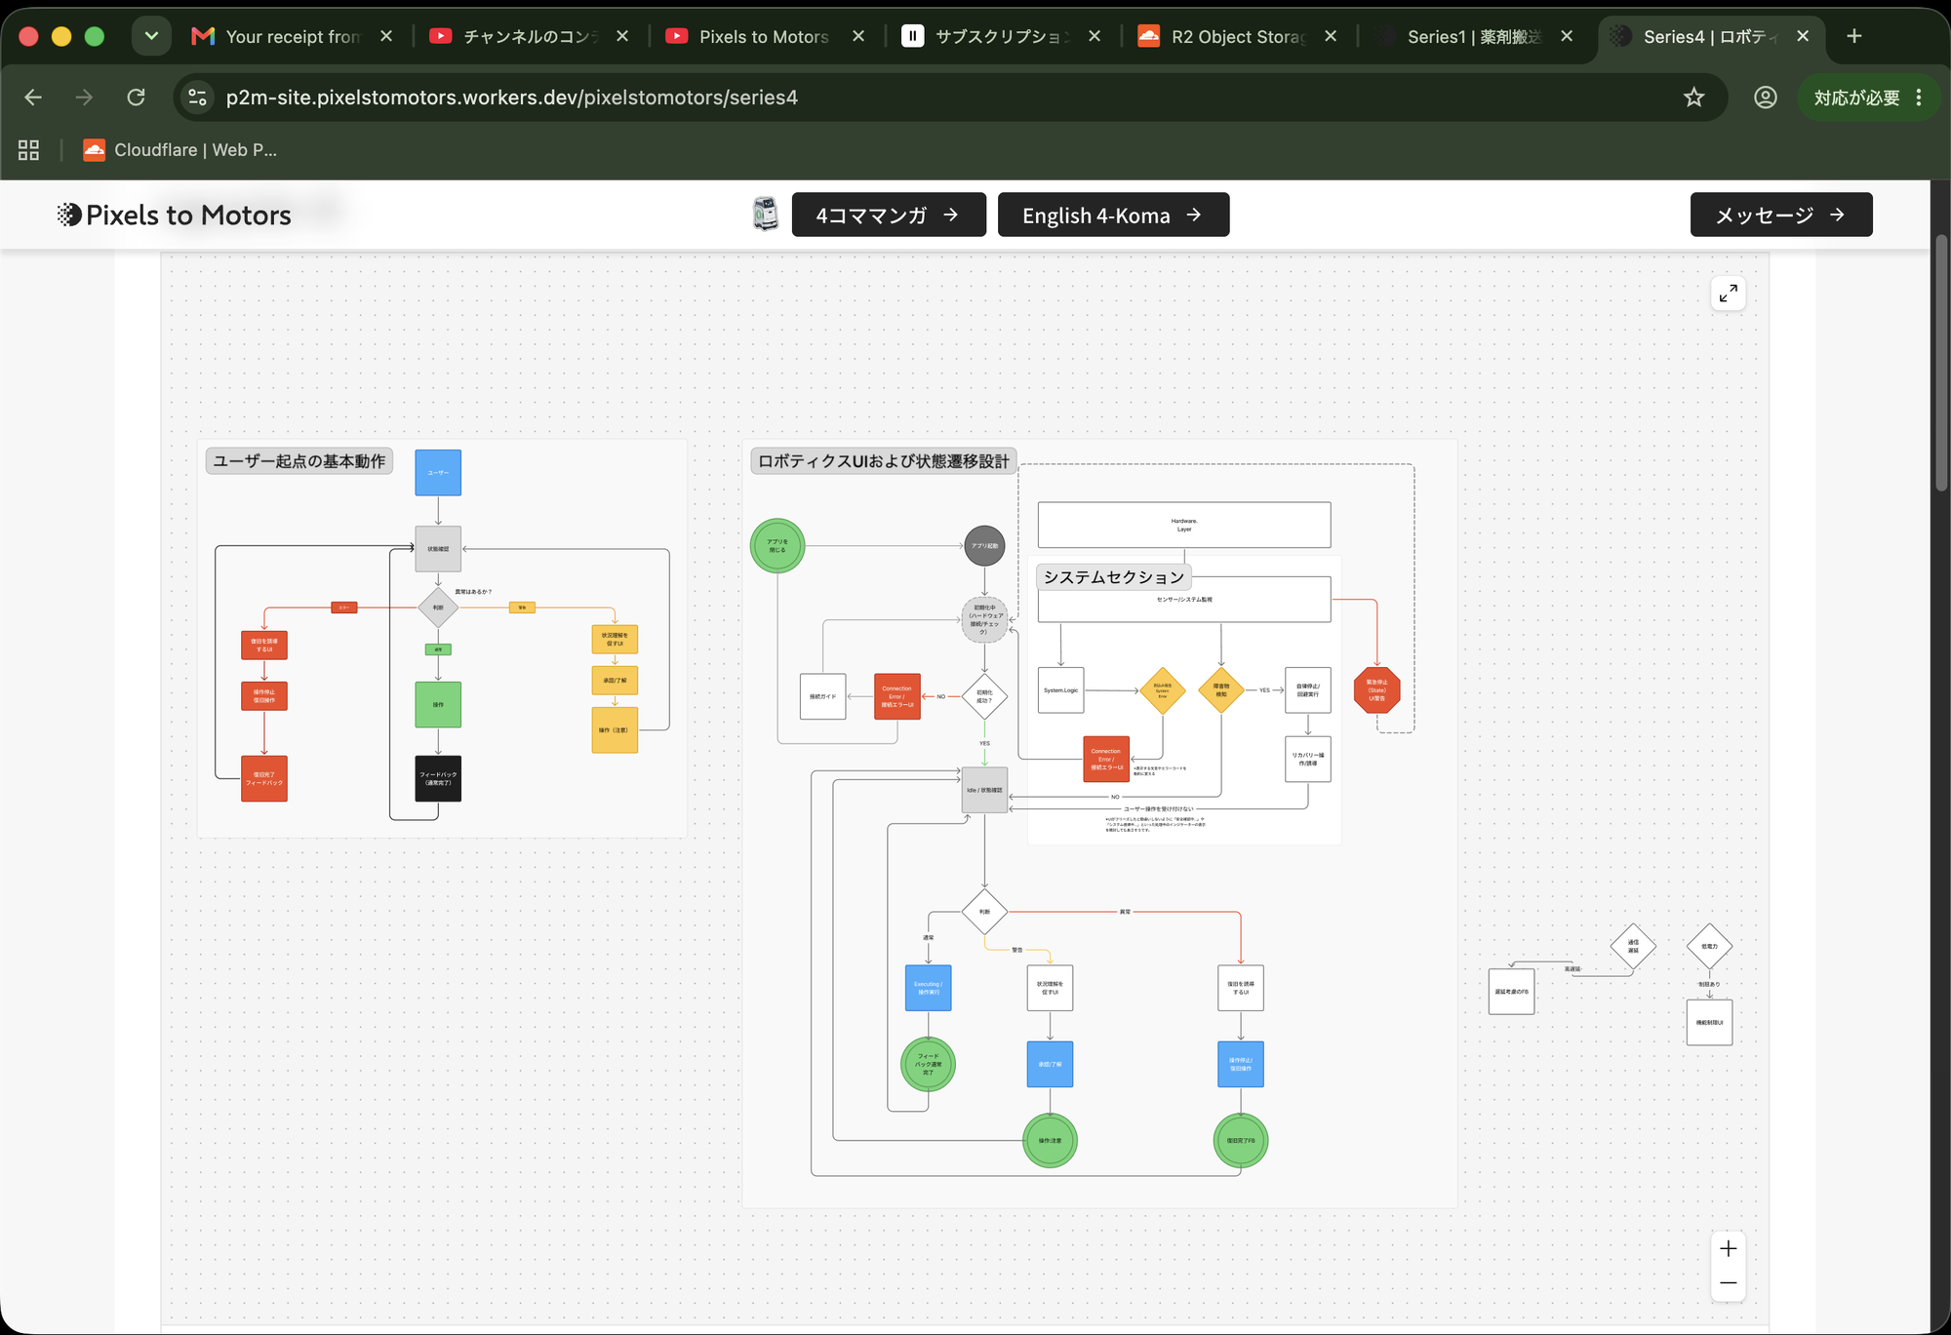Image resolution: width=1951 pixels, height=1335 pixels.
Task: Open a new browser tab
Action: pyautogui.click(x=1854, y=36)
